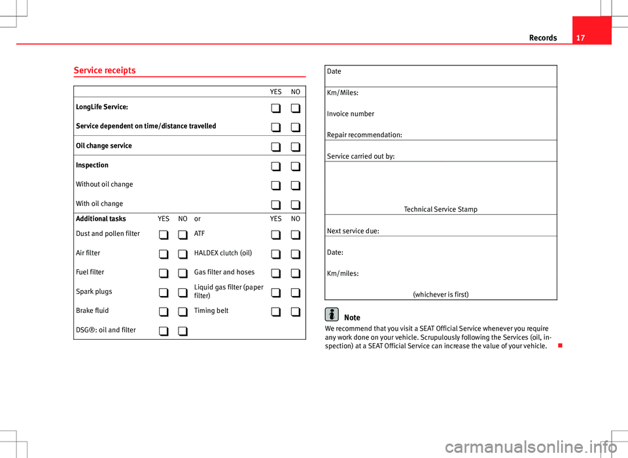Click the Note information icon
This screenshot has width=628, height=458.
click(332, 314)
